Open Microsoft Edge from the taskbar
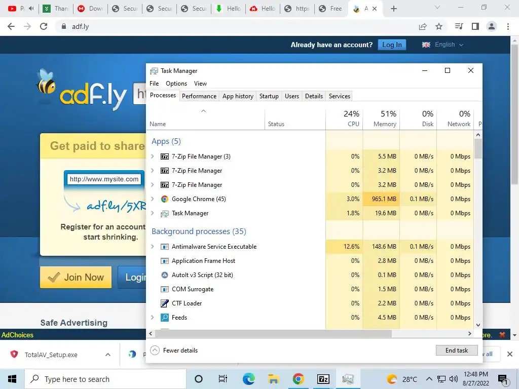 tap(248, 379)
